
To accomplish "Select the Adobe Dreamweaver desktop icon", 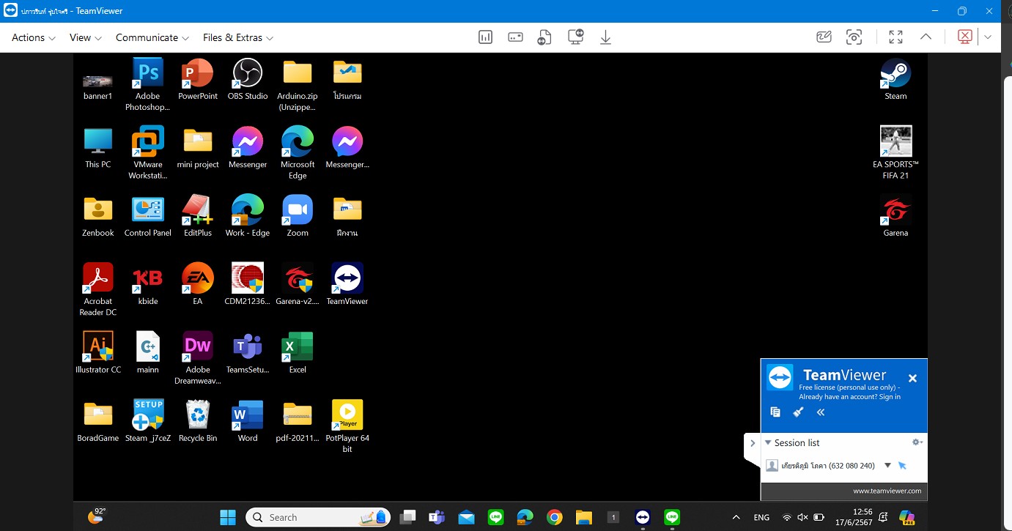I will (198, 358).
